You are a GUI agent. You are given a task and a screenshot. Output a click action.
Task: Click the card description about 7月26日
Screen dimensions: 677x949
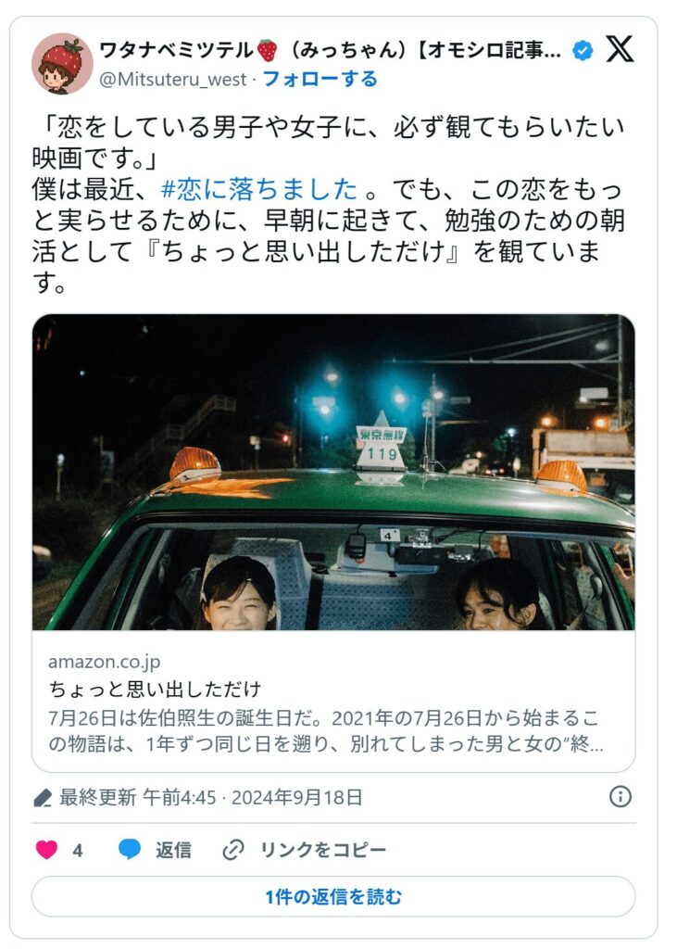click(x=325, y=730)
